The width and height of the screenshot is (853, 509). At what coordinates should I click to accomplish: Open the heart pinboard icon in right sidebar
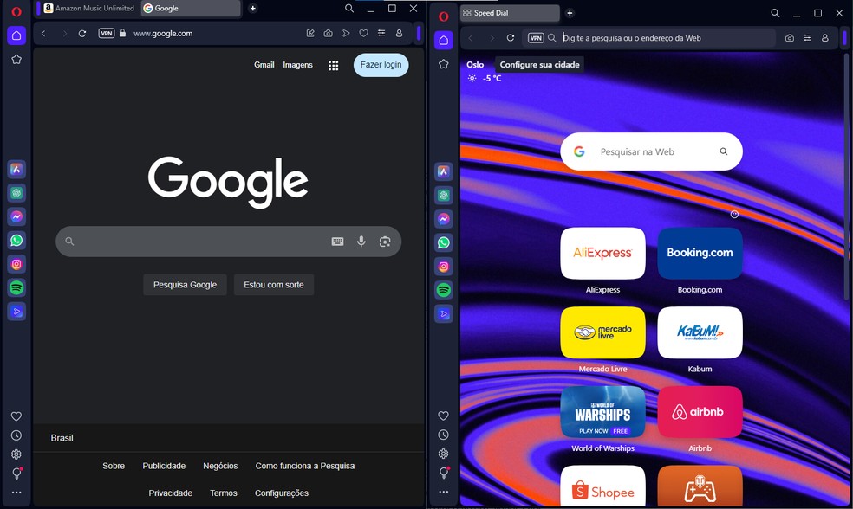[x=443, y=416]
